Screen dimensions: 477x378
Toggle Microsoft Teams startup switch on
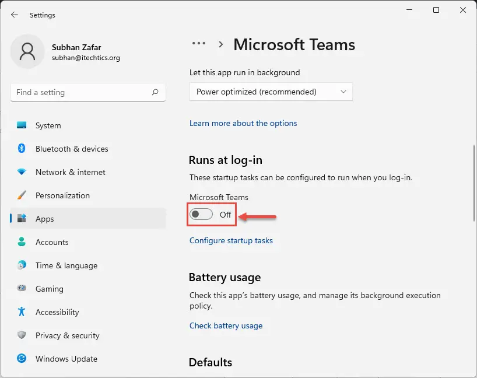pos(201,214)
